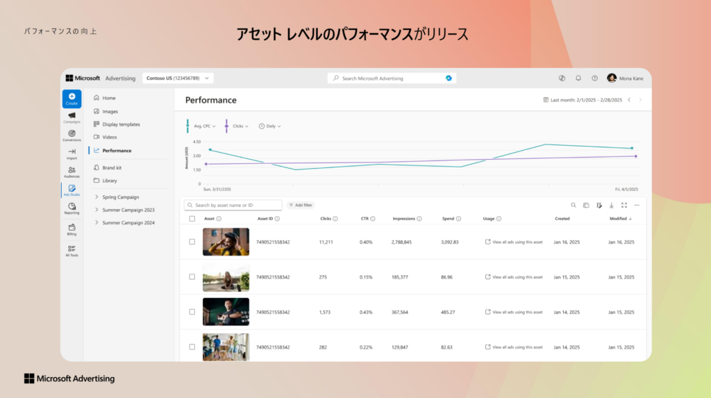711x398 pixels.
Task: Open Conversions in the left rail
Action: coord(72,135)
